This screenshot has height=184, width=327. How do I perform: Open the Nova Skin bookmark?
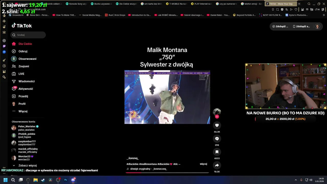(x=38, y=15)
